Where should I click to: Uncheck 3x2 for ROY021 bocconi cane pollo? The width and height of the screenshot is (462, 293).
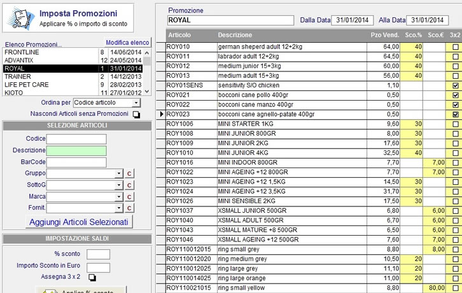tap(456, 95)
